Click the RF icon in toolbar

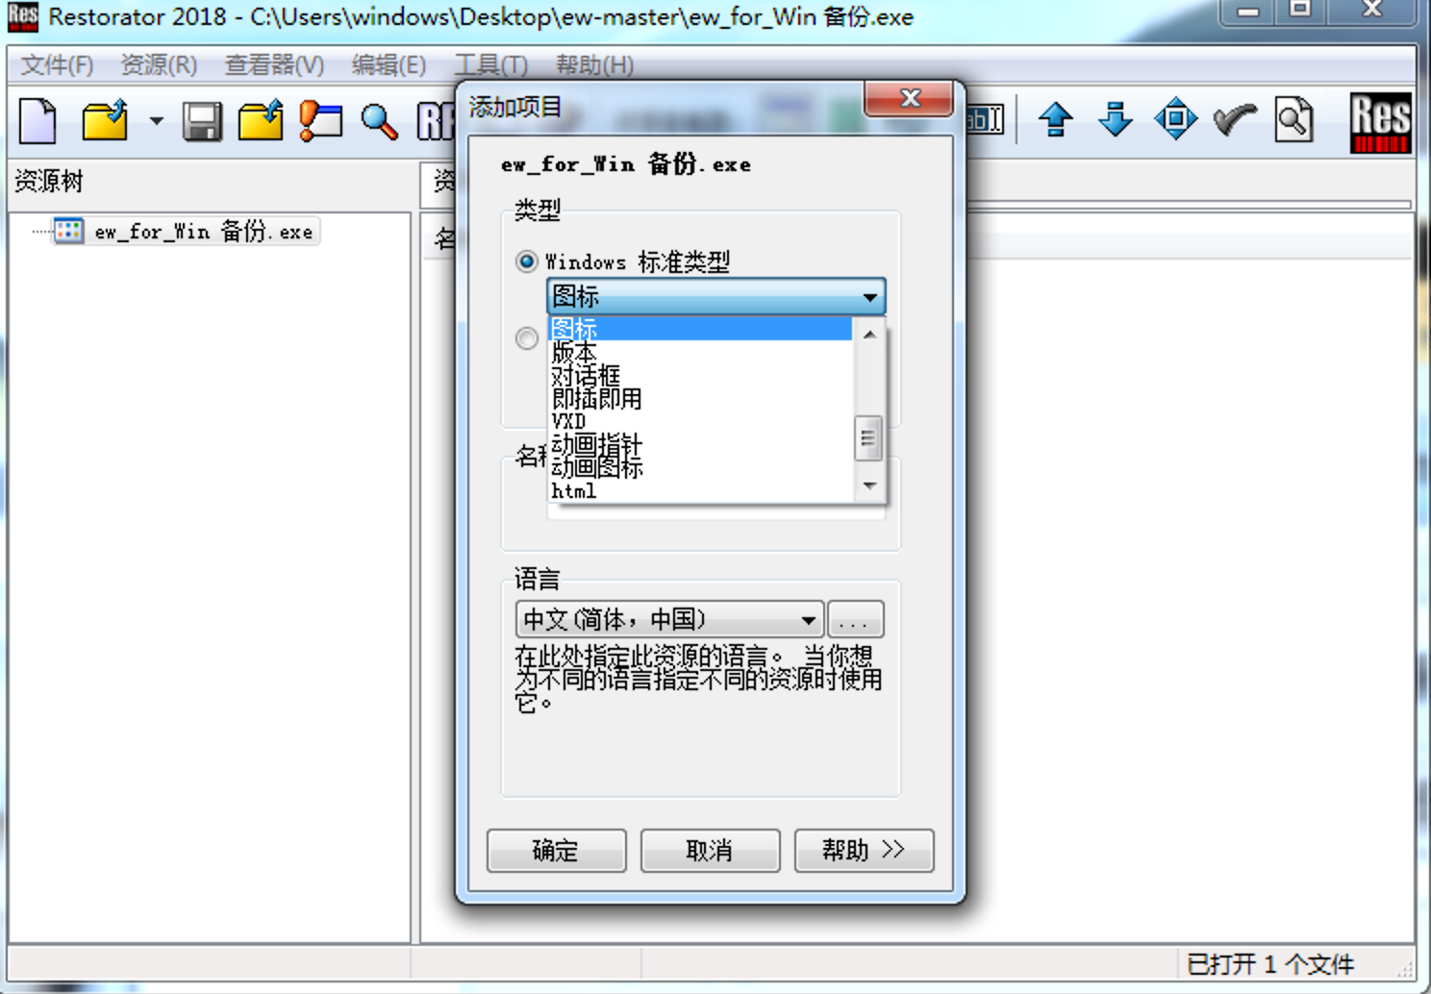pos(436,122)
